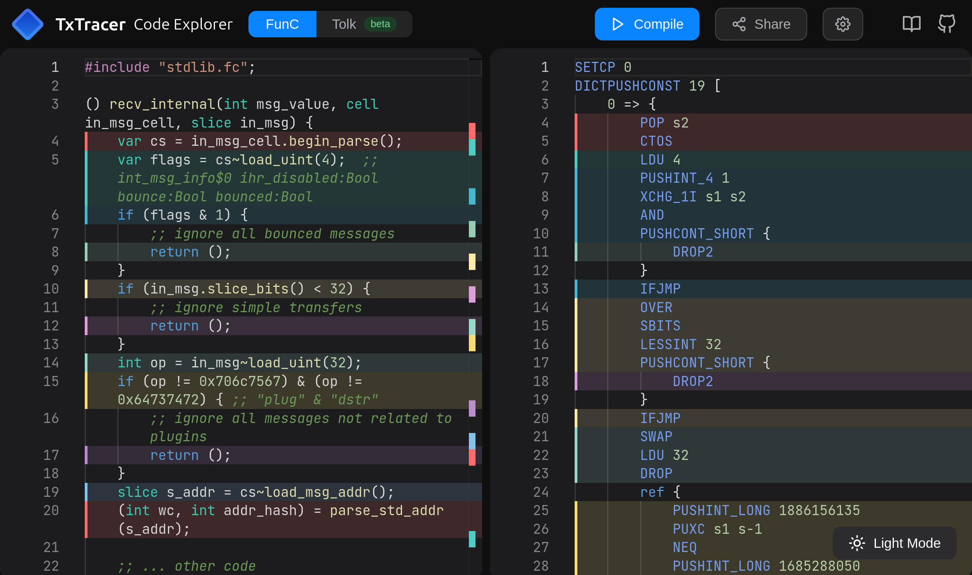Click the LESSINT 32 instruction
This screenshot has width=972, height=575.
coord(681,344)
